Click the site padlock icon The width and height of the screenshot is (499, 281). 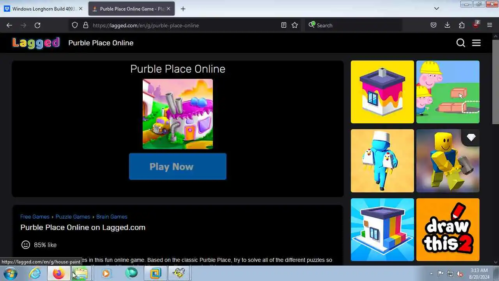point(86,25)
